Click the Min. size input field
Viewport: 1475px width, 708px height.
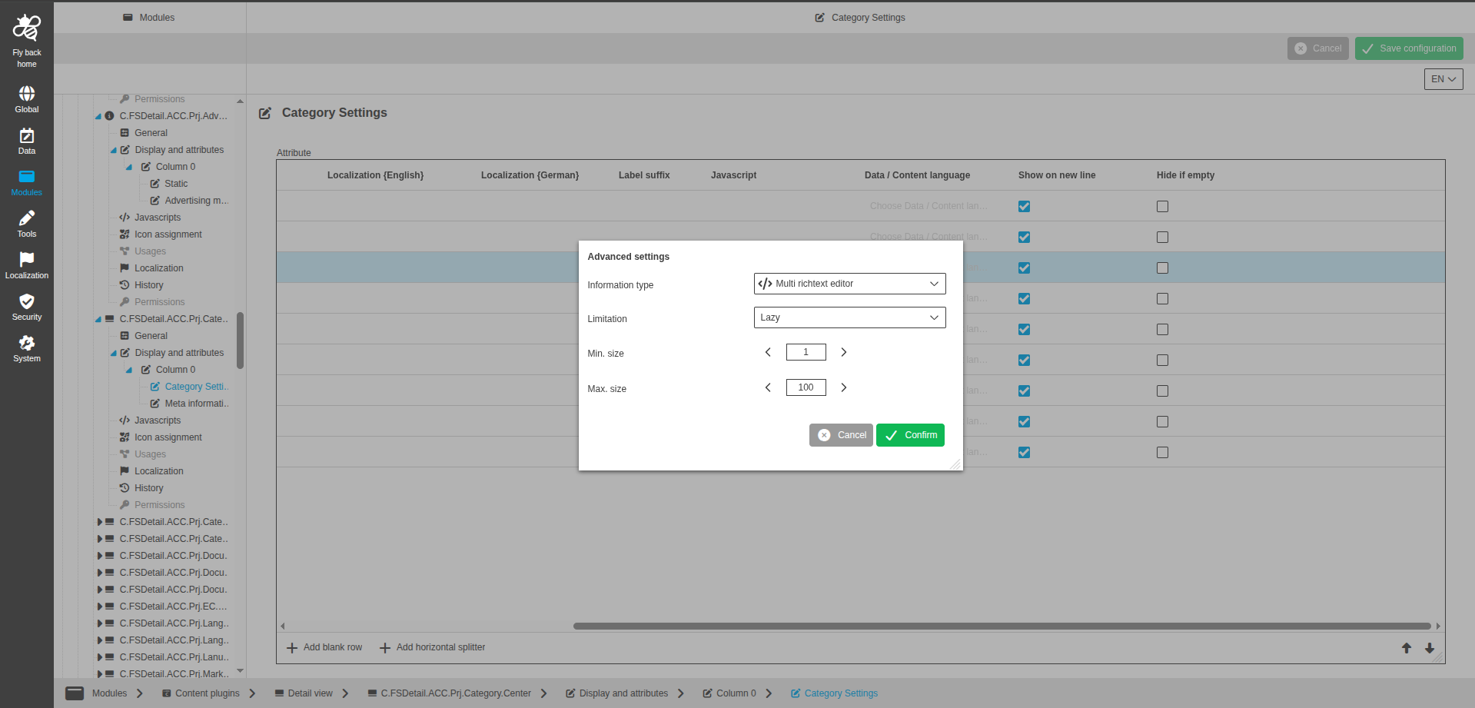point(806,352)
